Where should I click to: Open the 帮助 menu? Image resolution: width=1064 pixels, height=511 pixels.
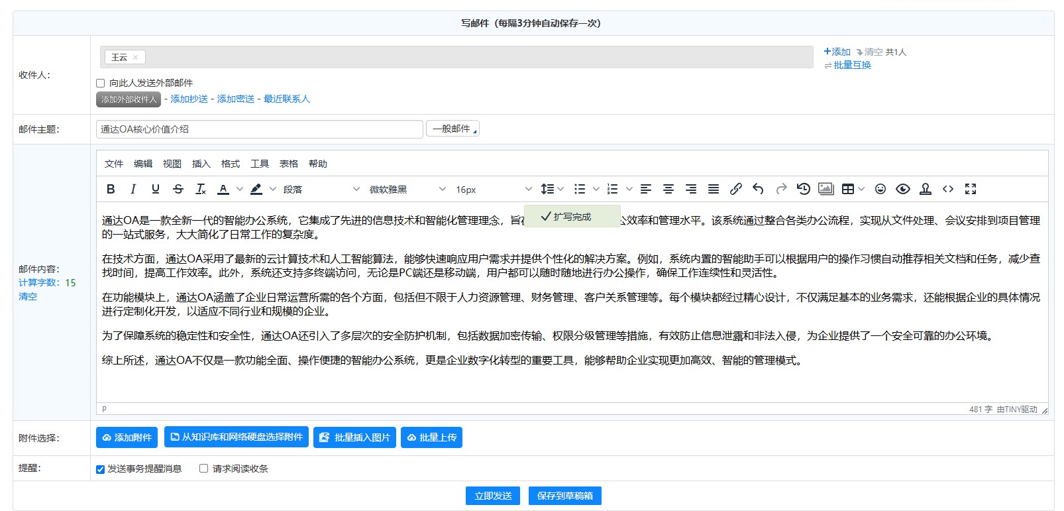click(318, 164)
